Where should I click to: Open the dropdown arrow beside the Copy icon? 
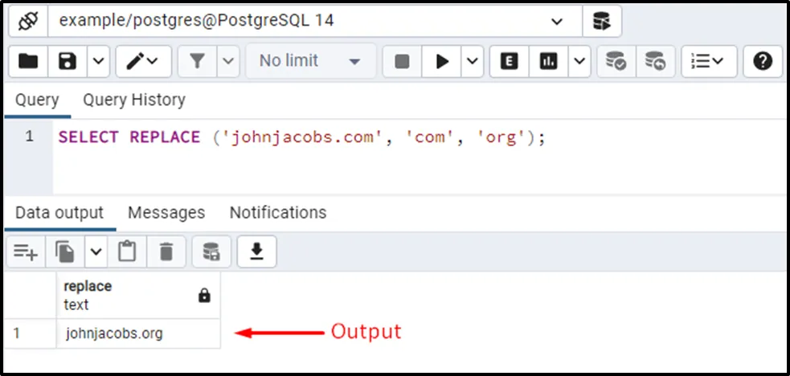[x=96, y=251]
